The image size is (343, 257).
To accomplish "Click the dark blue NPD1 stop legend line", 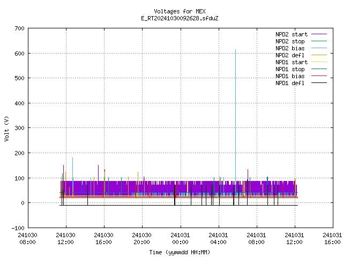I will pos(319,69).
